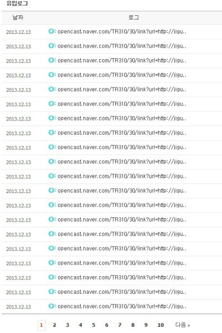
Task: Open the opencast.naver.com link in sixth row
Action: (x=122, y=104)
